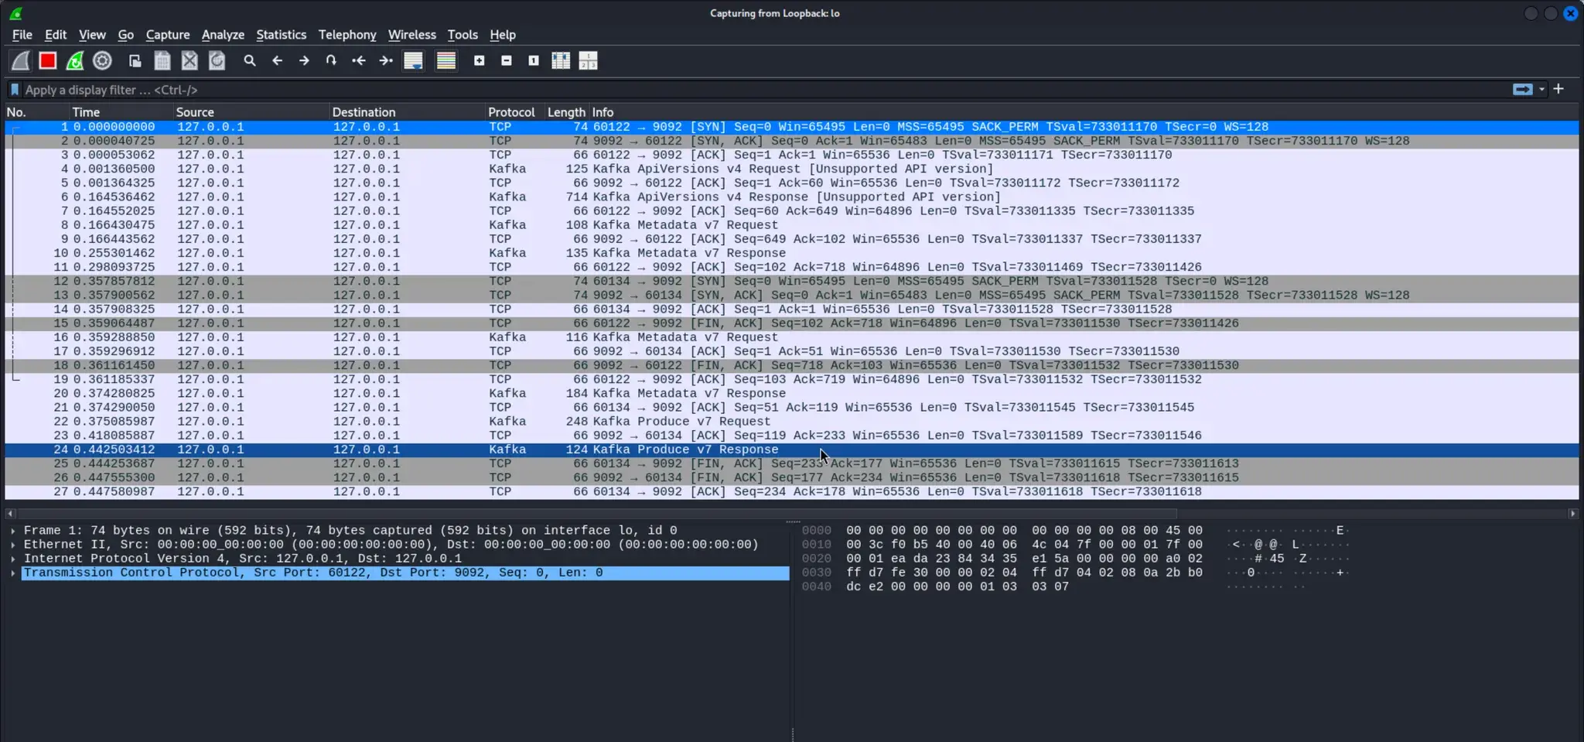This screenshot has width=1584, height=742.
Task: Open the recent display filters dropdown
Action: tap(1541, 90)
